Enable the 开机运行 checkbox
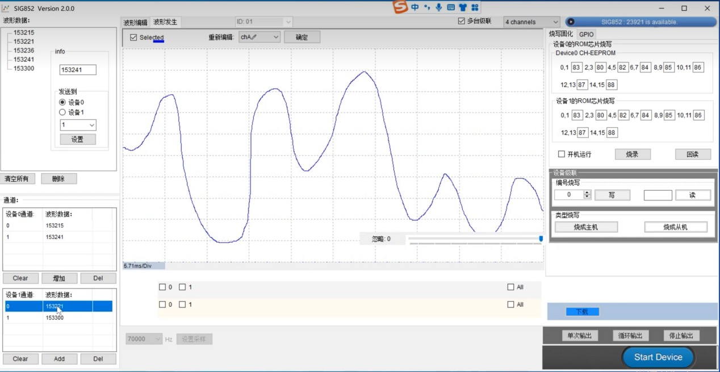 pyautogui.click(x=562, y=154)
